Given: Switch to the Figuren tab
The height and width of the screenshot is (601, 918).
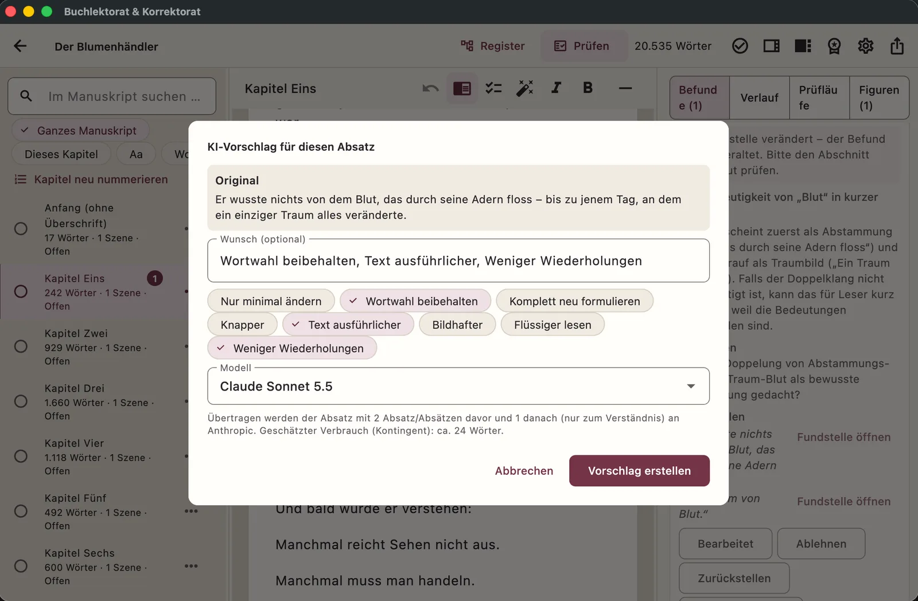Looking at the screenshot, I should [x=879, y=97].
